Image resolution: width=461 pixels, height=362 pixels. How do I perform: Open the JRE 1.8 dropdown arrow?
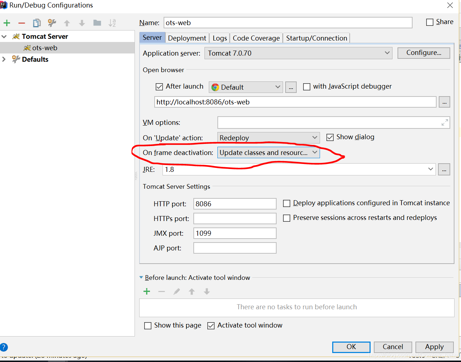(x=431, y=169)
